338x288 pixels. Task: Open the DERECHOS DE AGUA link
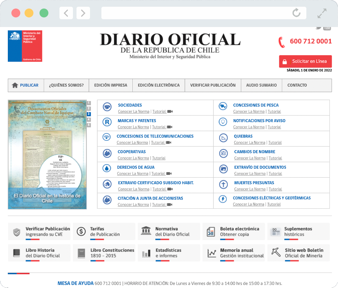point(136,167)
